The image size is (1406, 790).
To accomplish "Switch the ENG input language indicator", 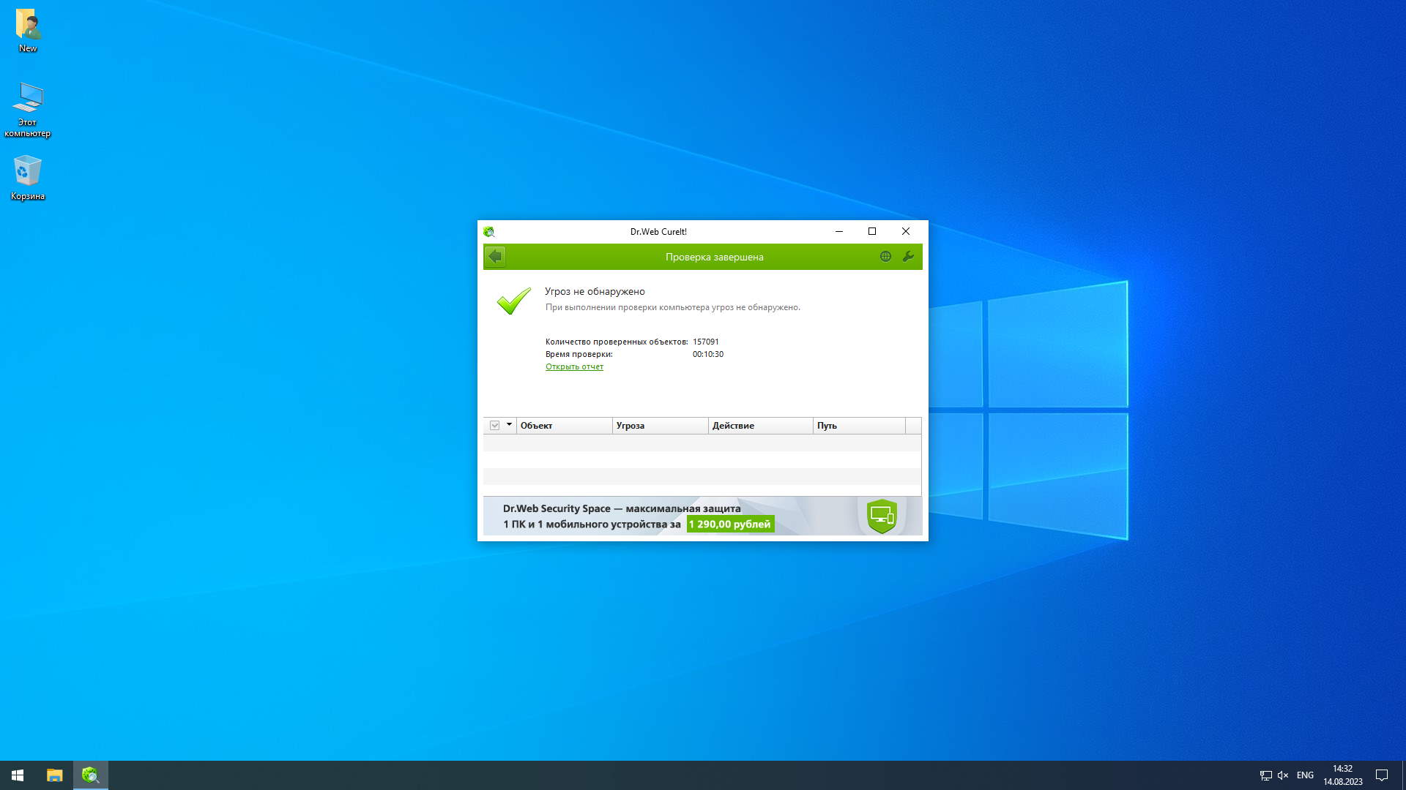I will tap(1305, 775).
